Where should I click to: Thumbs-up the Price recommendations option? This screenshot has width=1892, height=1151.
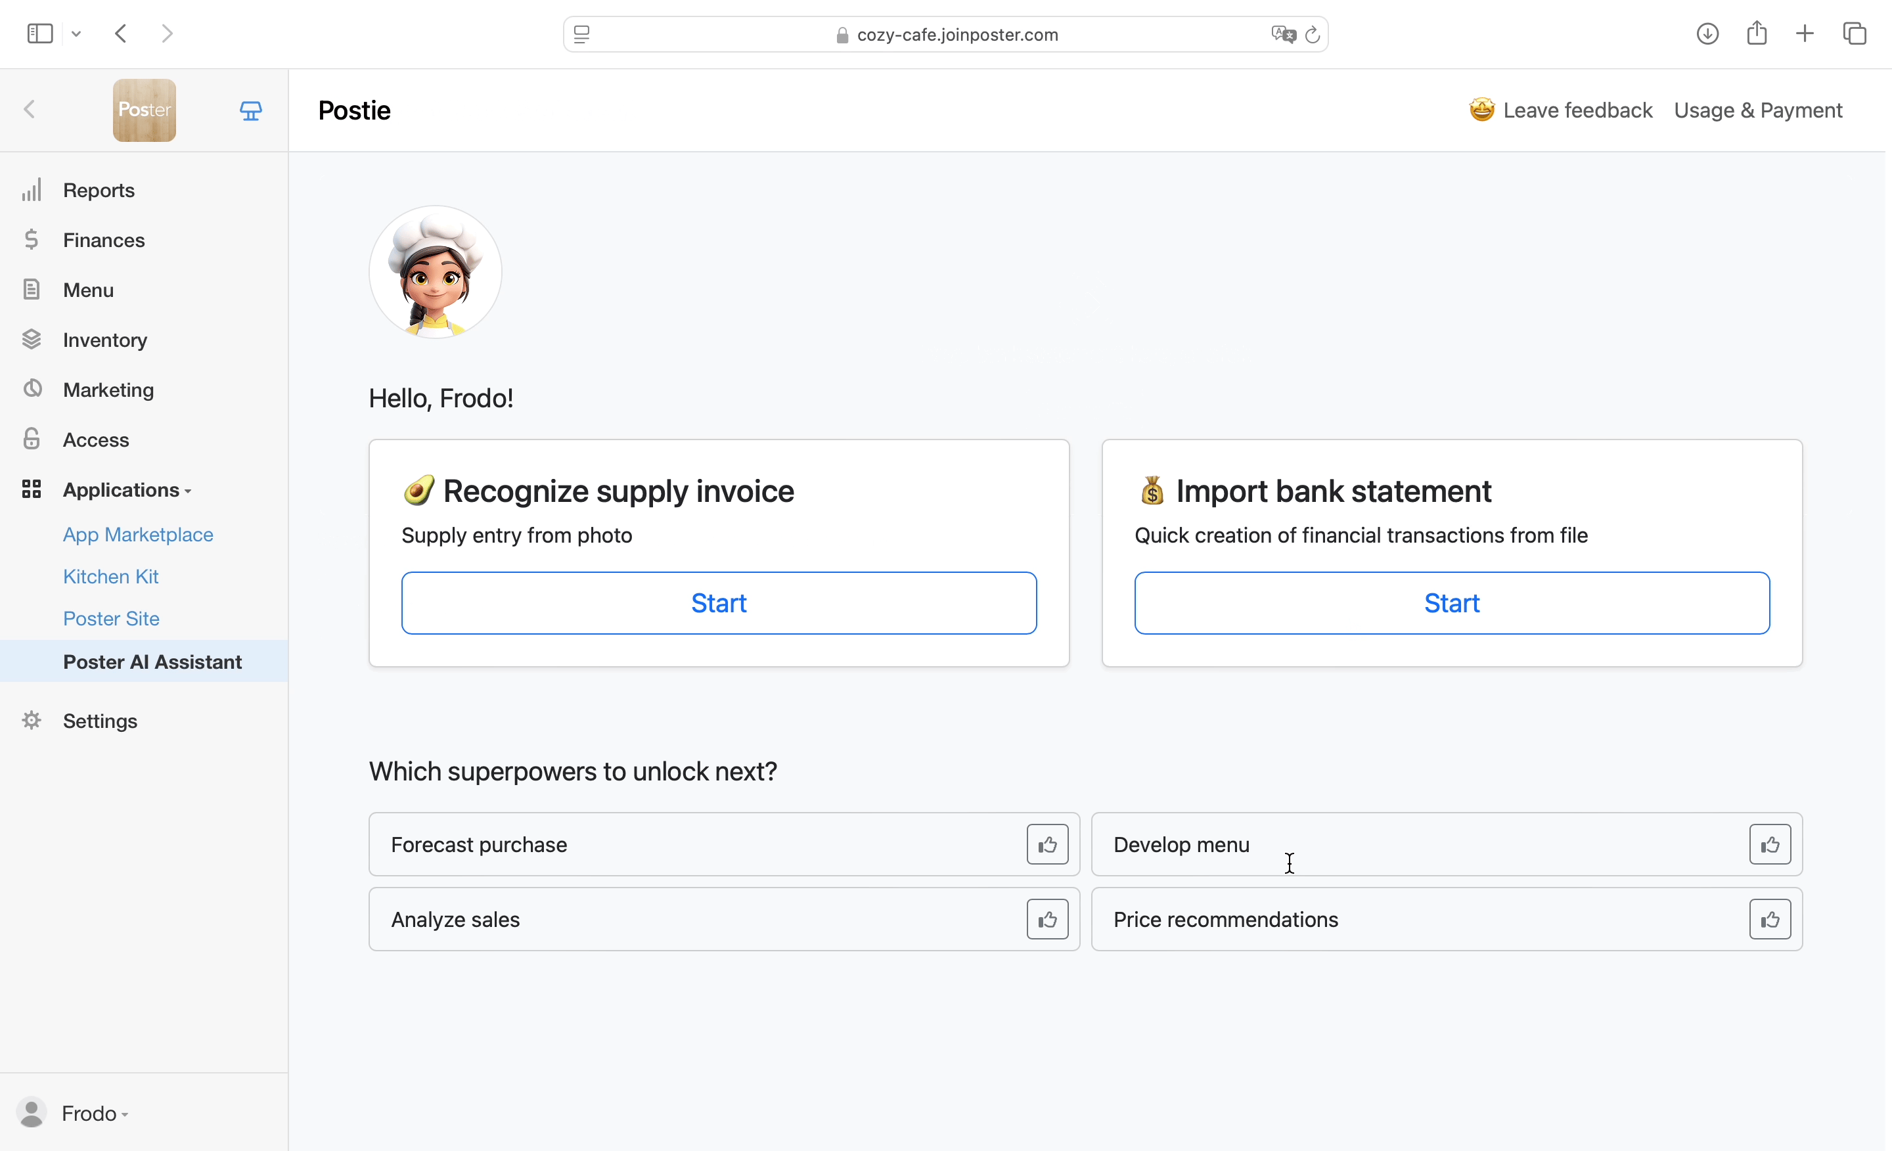1770,919
